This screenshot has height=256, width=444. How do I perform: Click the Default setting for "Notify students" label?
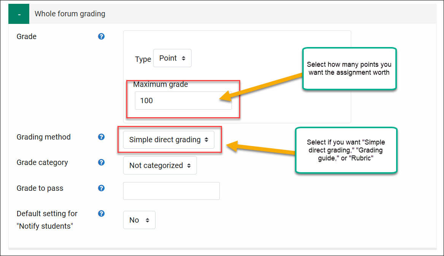pos(47,220)
